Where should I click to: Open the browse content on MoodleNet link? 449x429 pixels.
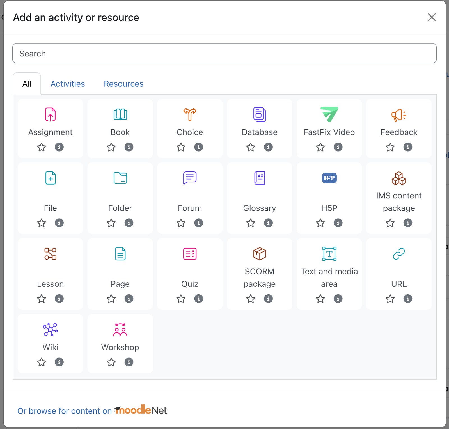click(x=92, y=410)
